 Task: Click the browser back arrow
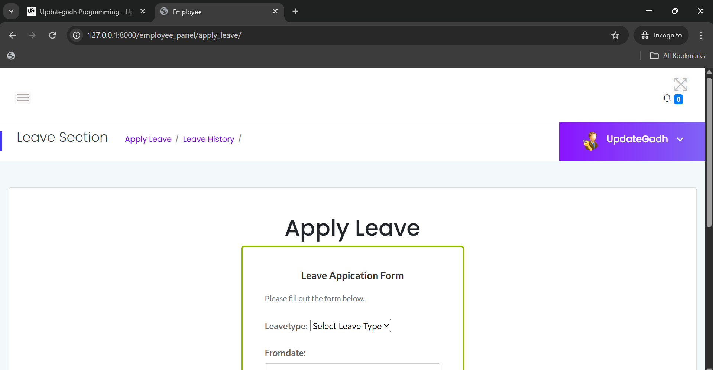coord(12,35)
